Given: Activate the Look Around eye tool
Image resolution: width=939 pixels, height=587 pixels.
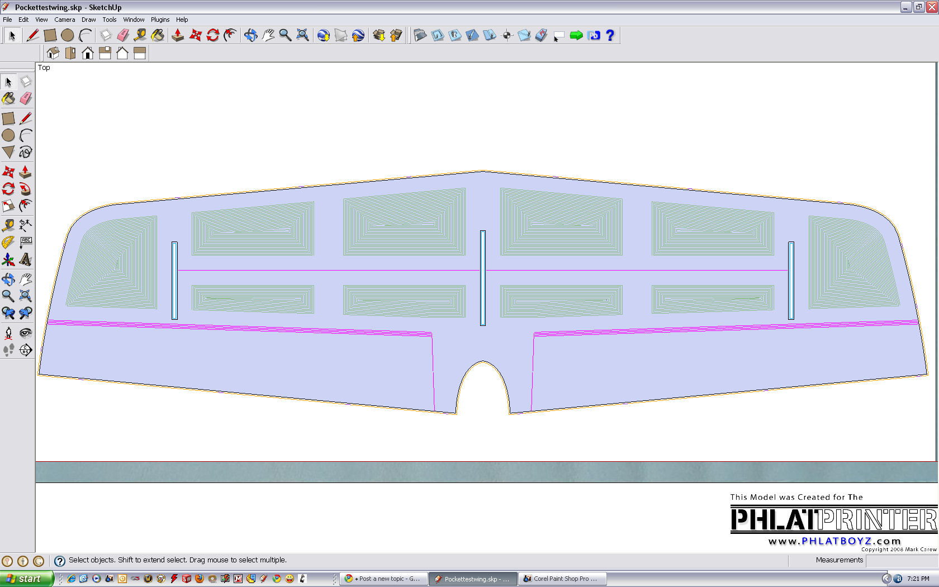Looking at the screenshot, I should click(26, 333).
